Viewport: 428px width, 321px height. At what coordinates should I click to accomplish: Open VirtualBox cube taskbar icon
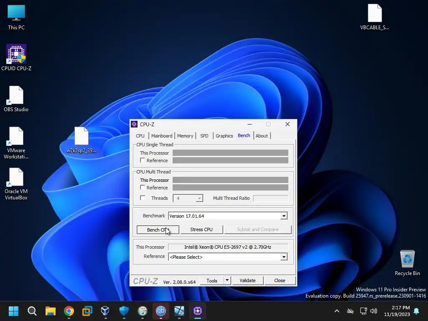tap(105, 311)
